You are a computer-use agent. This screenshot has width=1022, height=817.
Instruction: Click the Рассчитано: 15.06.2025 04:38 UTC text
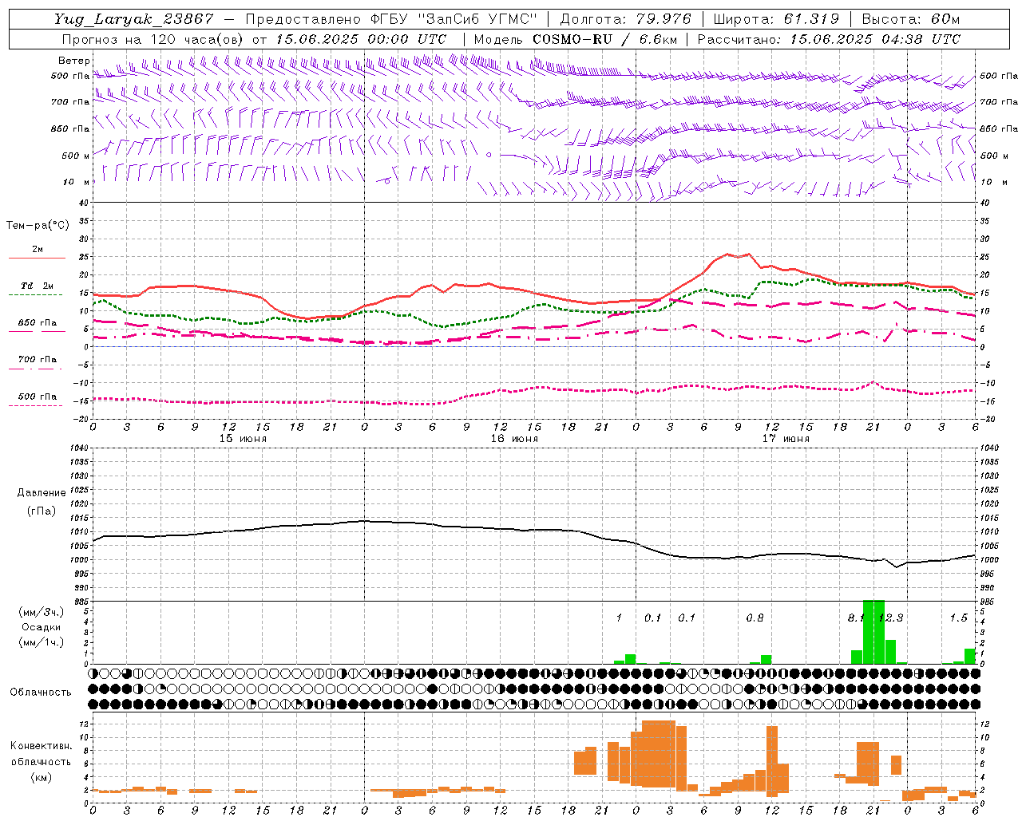tap(829, 39)
